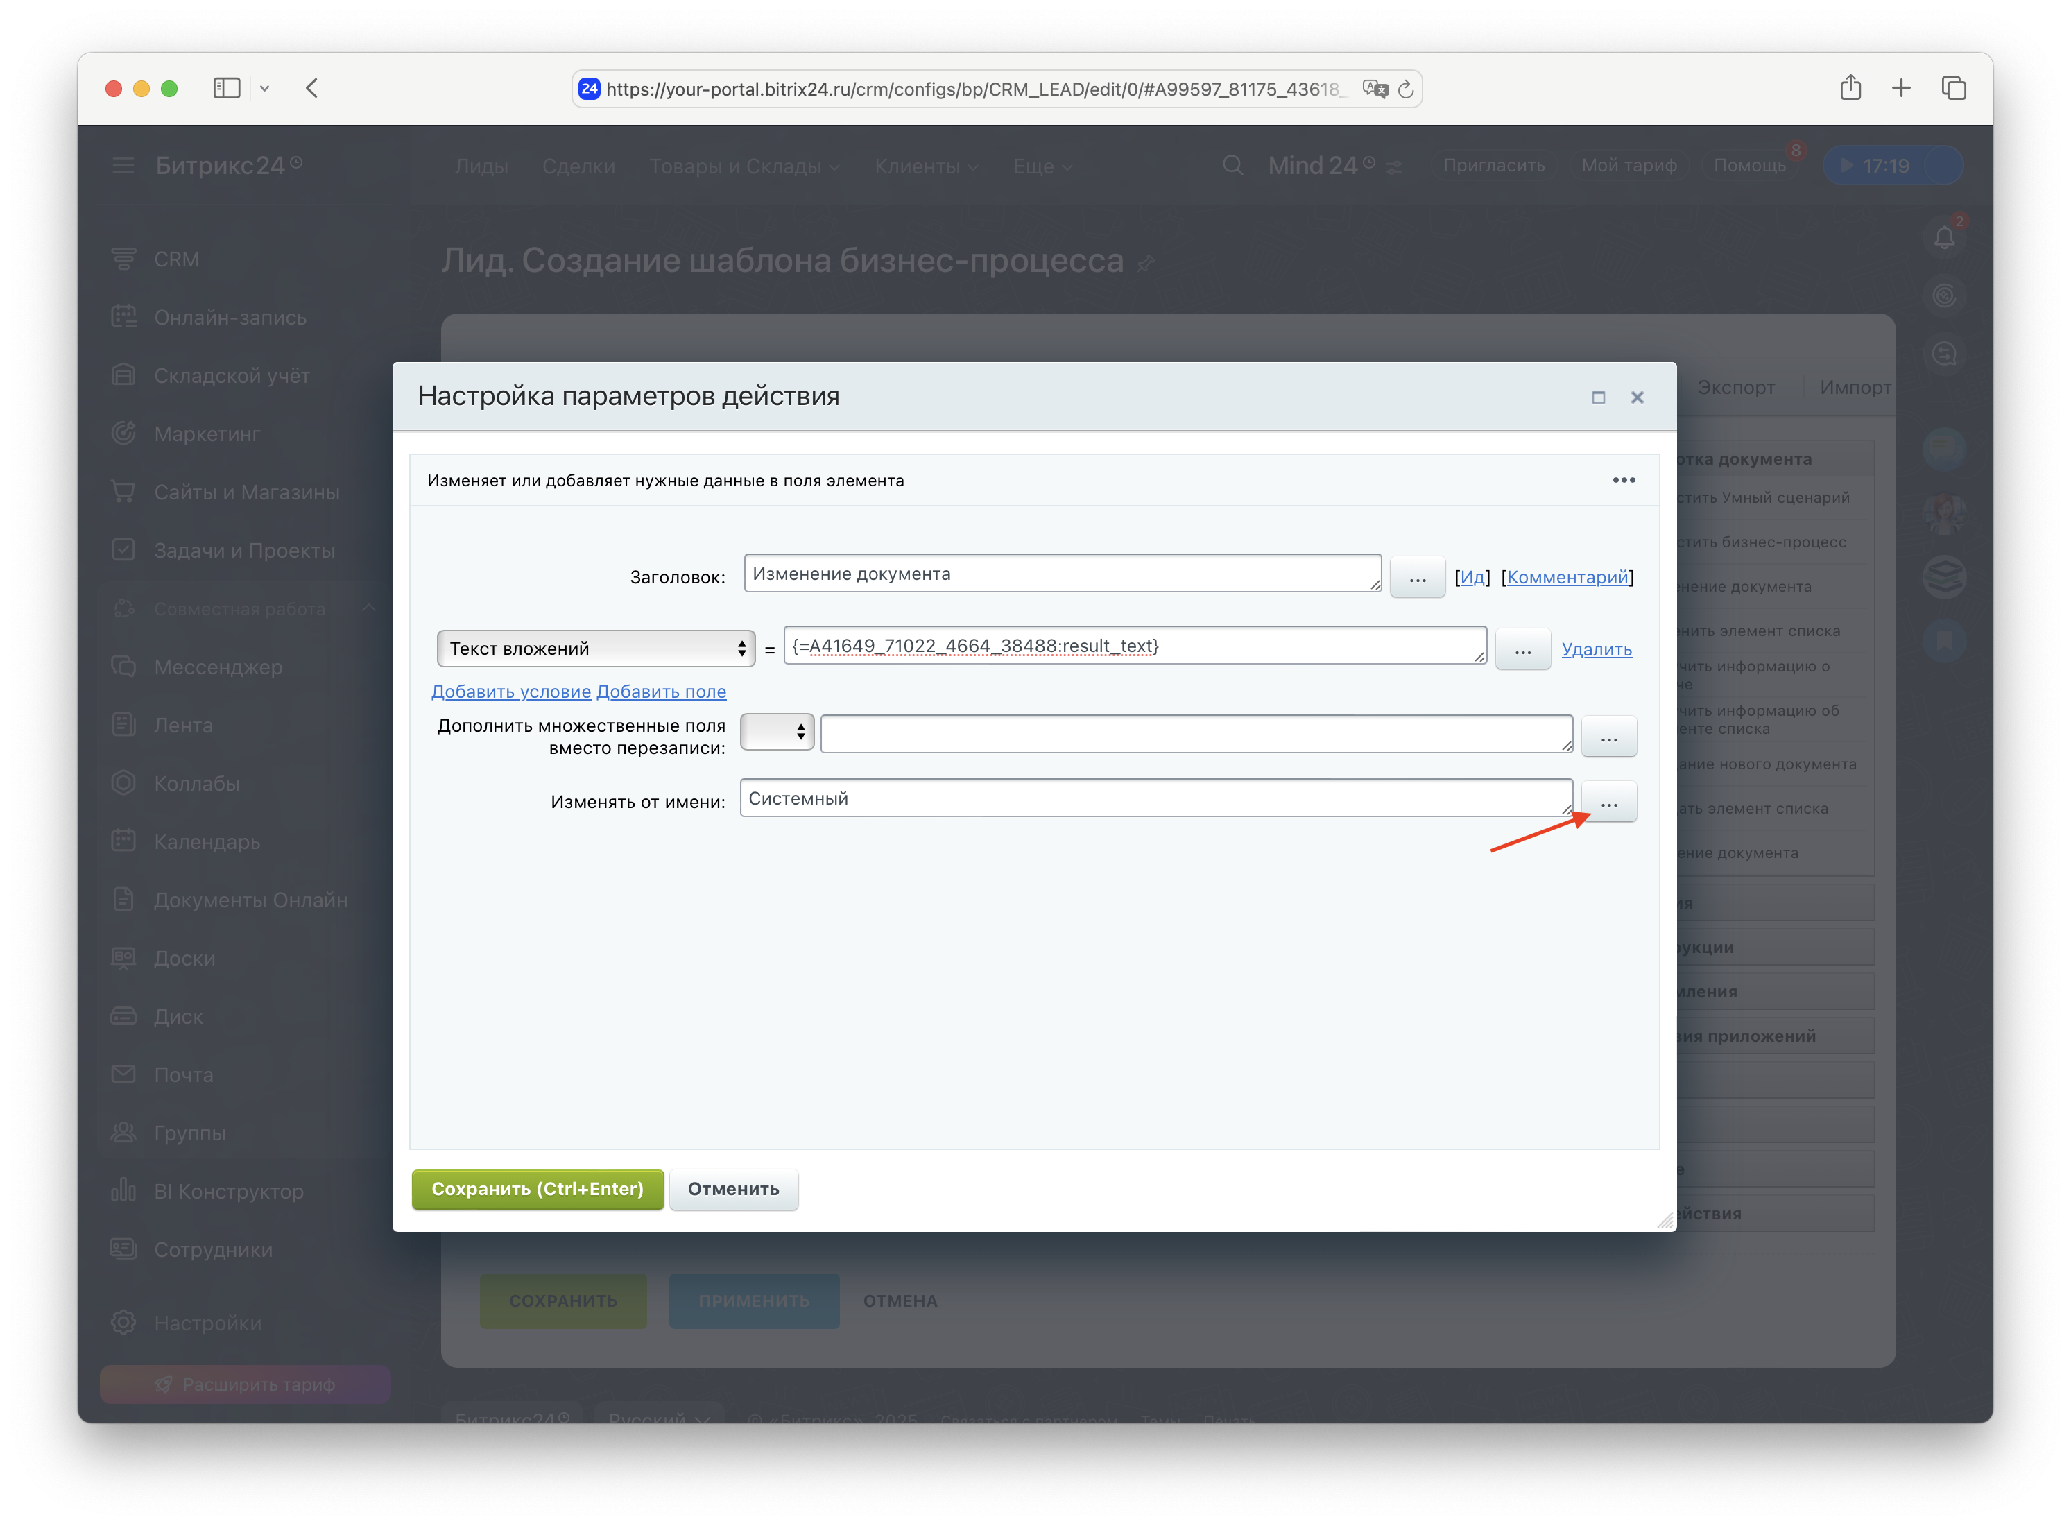Click the Добавить условие link
Image resolution: width=2071 pixels, height=1526 pixels.
(511, 692)
